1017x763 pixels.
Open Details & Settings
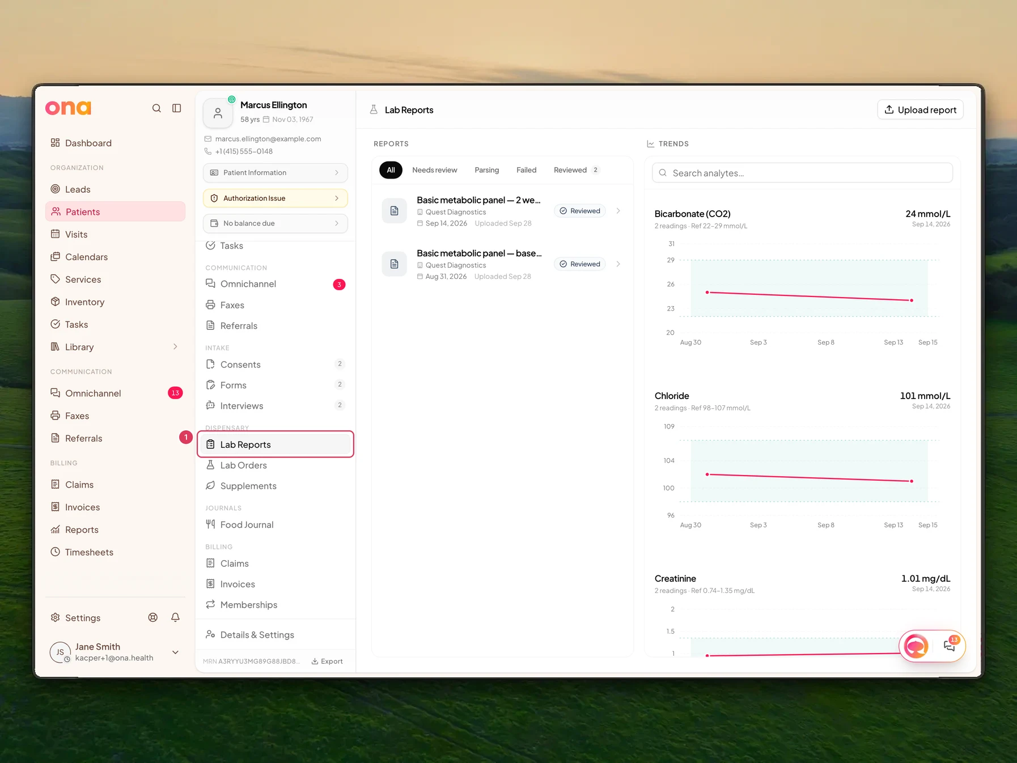[x=276, y=635]
